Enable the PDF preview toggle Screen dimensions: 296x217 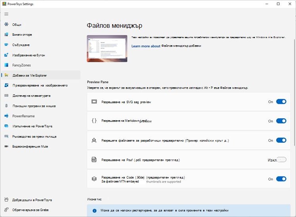pos(281,160)
